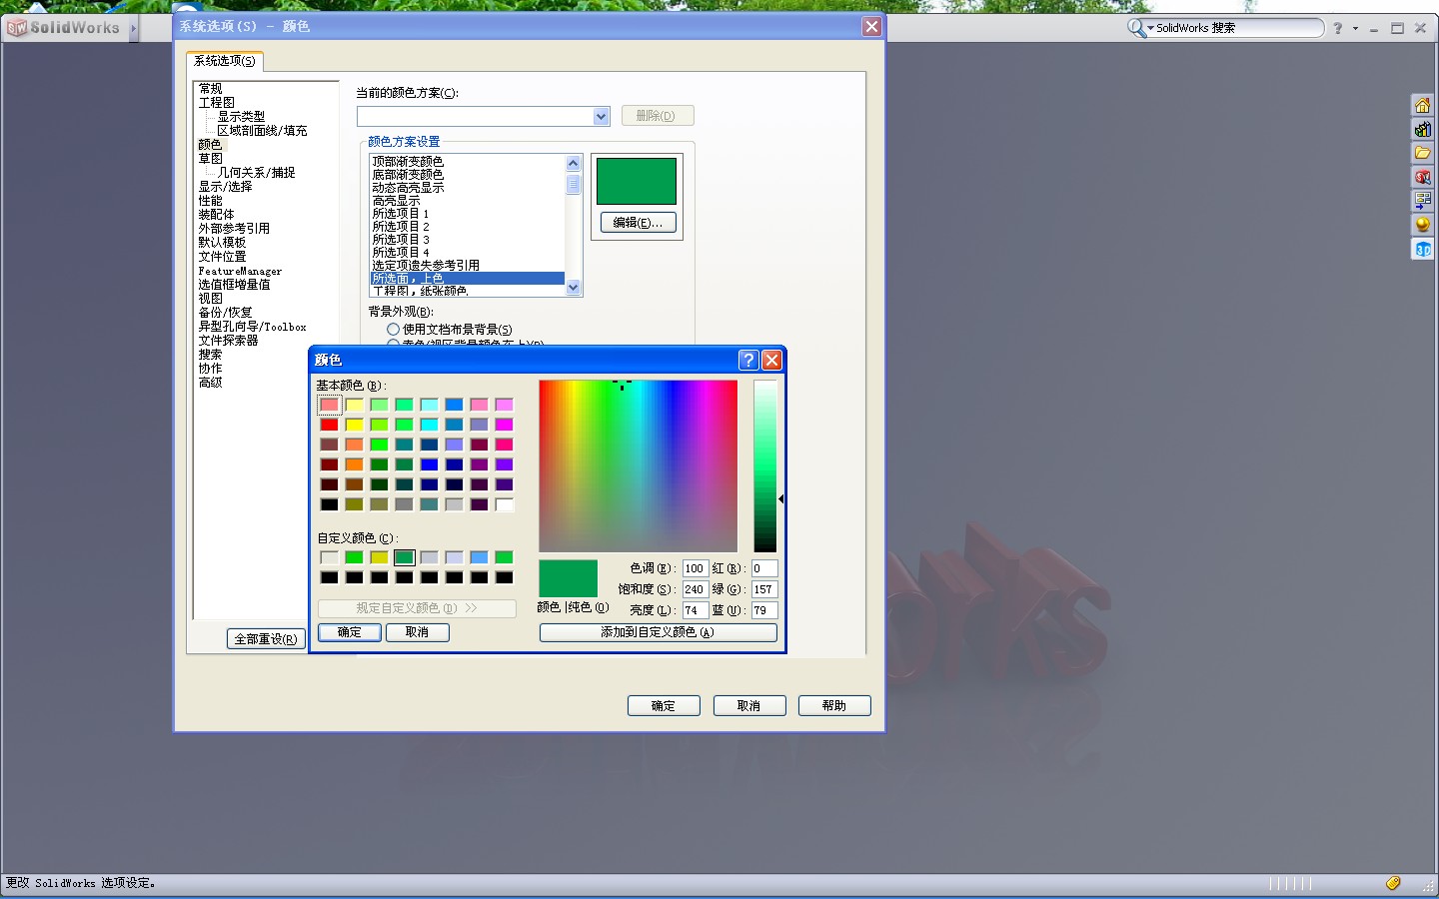
Task: Expand the SolidWorks search type dropdown arrow
Action: point(1150,28)
